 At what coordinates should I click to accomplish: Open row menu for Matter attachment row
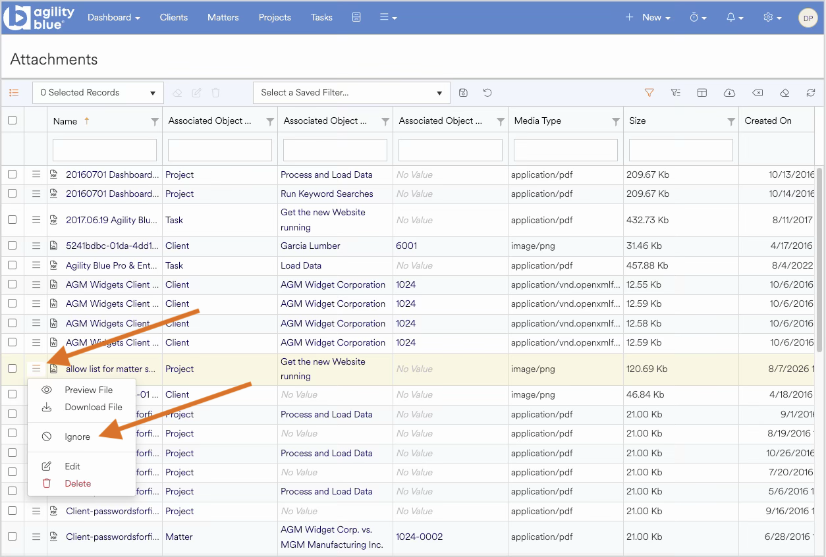pyautogui.click(x=36, y=537)
